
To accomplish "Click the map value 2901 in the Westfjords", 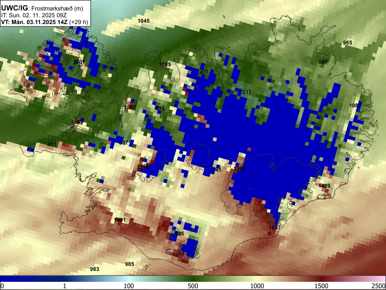I will (79, 62).
